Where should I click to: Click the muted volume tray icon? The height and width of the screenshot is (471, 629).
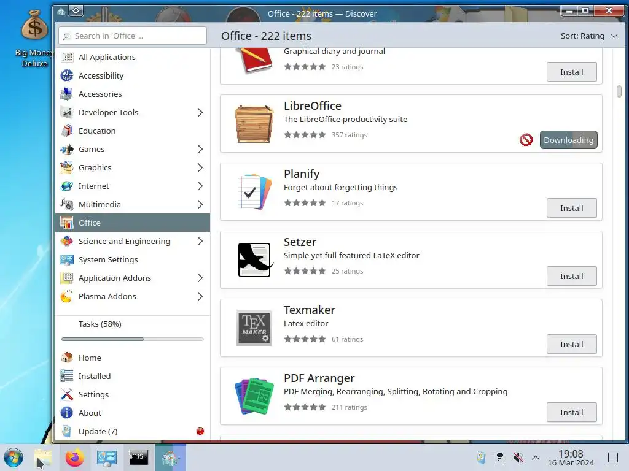click(518, 458)
